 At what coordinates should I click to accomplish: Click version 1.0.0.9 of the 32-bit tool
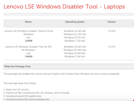[x=111, y=31]
